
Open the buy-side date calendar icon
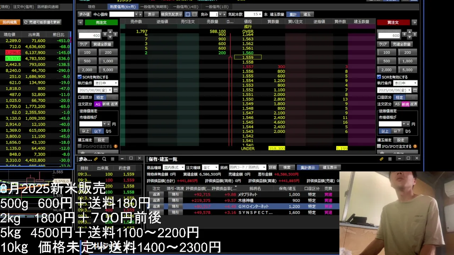pos(415,90)
